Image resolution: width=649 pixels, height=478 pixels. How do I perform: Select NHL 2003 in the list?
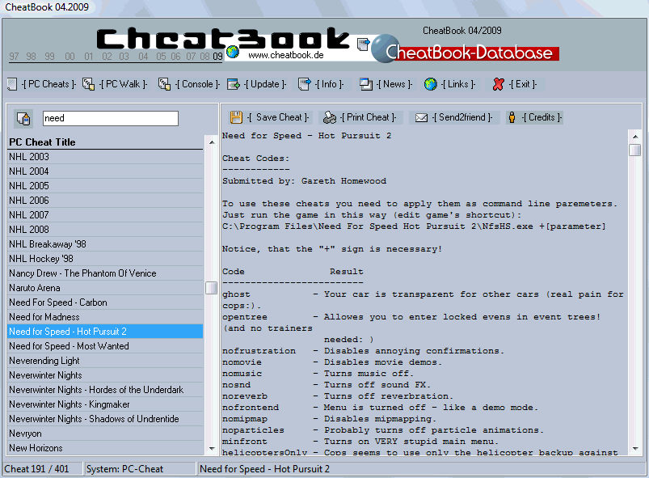click(x=106, y=157)
